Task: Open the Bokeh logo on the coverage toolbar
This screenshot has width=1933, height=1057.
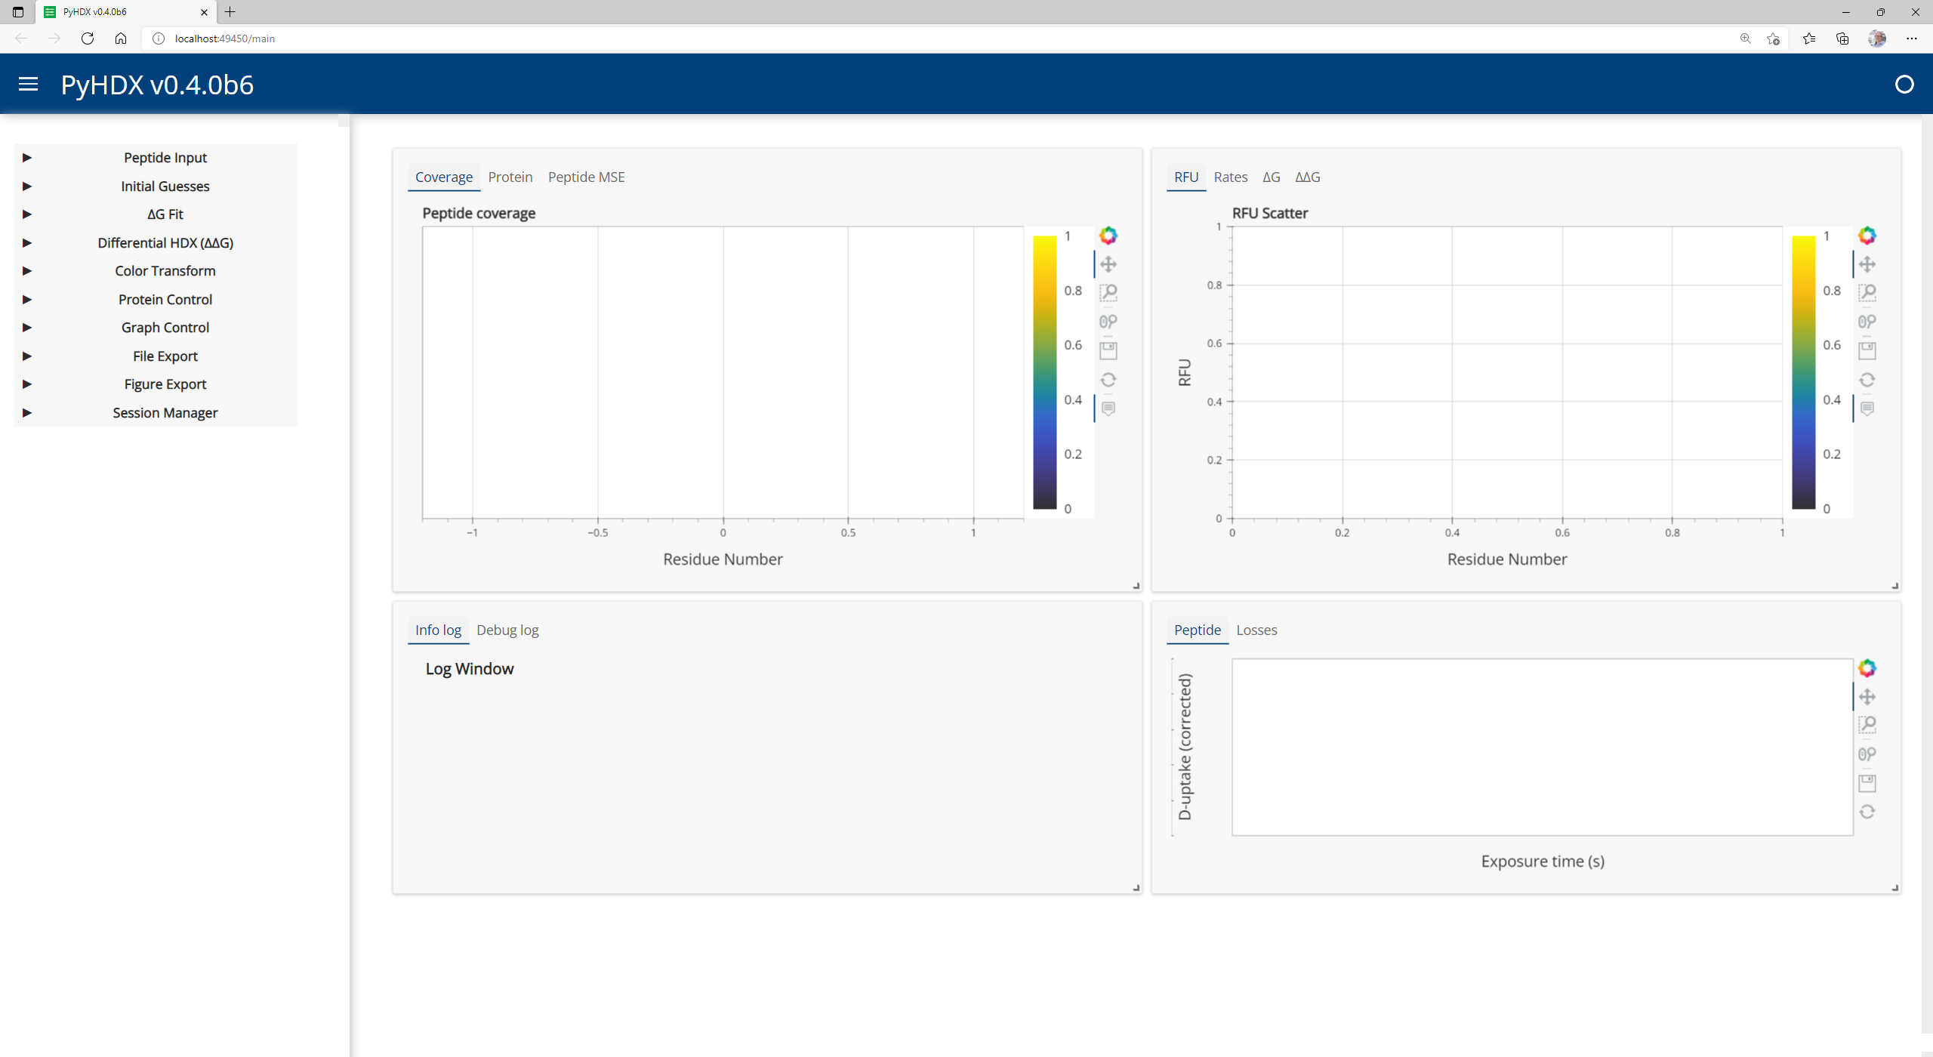Action: coord(1108,235)
